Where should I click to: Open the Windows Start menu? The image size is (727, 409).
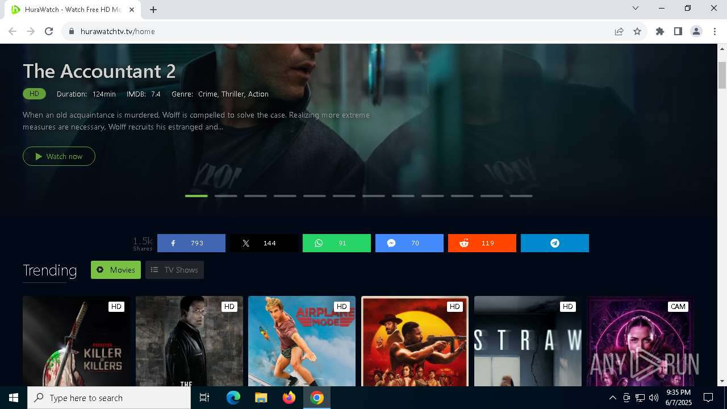click(14, 398)
